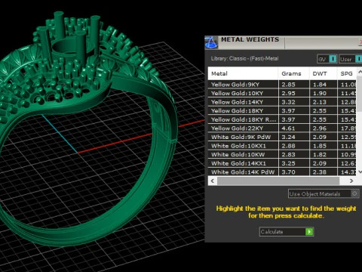Viewport: 362px width, 272px height.
Task: Select the Yellow Gold:18KY R... row
Action: click(x=282, y=119)
